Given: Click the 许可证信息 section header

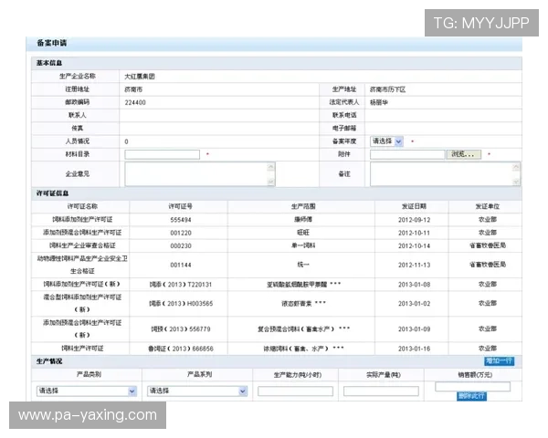Looking at the screenshot, I should click(x=52, y=193).
